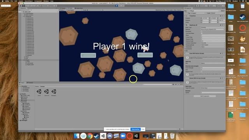Toggle Stats overlay in Game view

point(175,10)
